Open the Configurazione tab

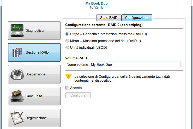(x=137, y=18)
